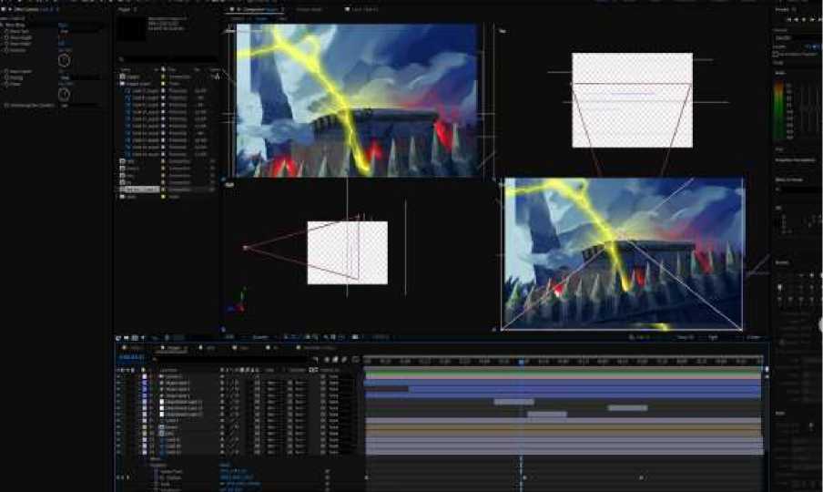Screen dimensions: 823x492
Task: Toggle visibility eye of the top timeline layer
Action: click(118, 376)
